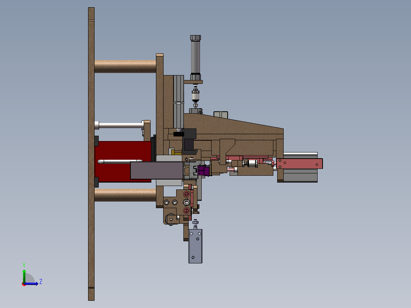Select the upper brown support rod
Viewport: 411px width, 308px height.
click(x=125, y=66)
